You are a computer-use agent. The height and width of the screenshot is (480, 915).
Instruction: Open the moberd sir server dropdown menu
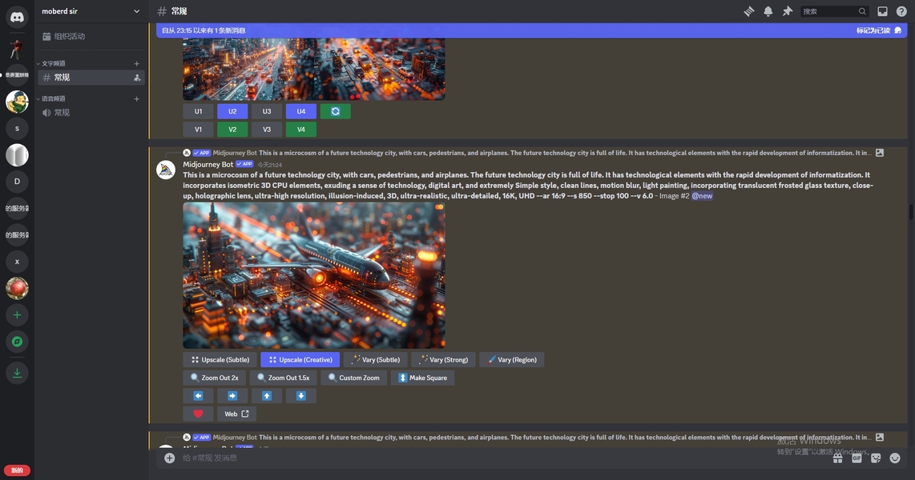point(91,11)
